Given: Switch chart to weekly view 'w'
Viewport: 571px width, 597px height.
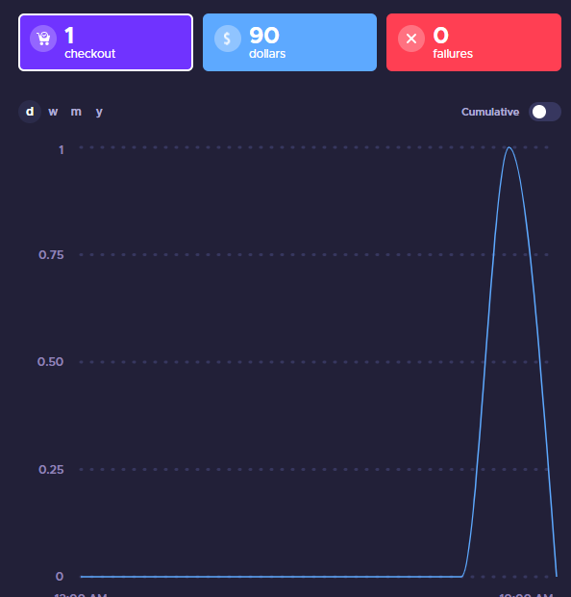Looking at the screenshot, I should (x=53, y=112).
